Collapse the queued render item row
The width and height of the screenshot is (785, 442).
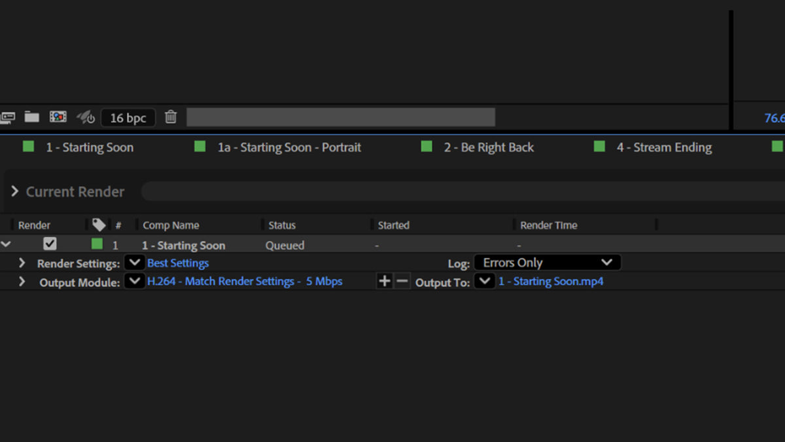[6, 245]
